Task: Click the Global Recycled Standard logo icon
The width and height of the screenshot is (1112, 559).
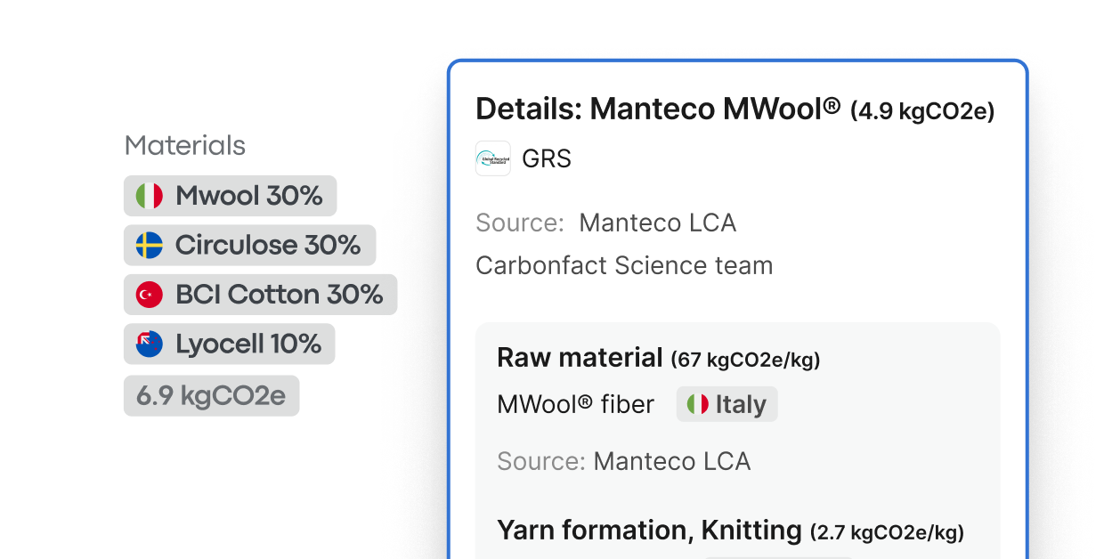Action: [x=493, y=158]
